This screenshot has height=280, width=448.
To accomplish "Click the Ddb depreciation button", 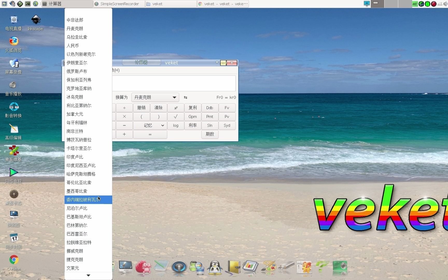I will pos(210,108).
